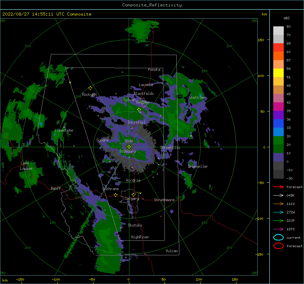Click the Composite_Reflectivity title text

click(x=152, y=5)
